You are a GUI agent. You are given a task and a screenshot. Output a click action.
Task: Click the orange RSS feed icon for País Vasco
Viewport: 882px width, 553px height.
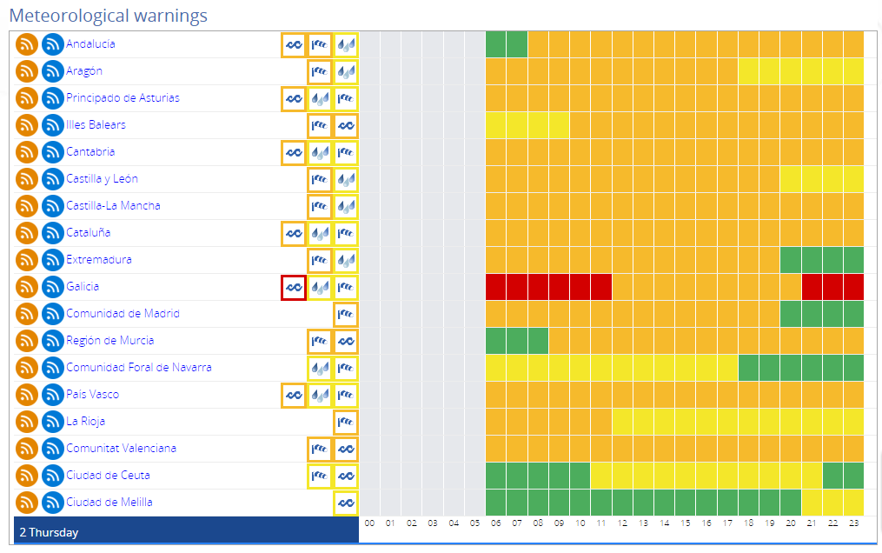27,395
